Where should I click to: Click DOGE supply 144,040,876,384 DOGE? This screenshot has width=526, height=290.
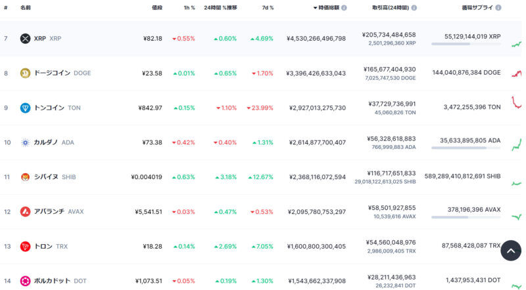pos(466,72)
